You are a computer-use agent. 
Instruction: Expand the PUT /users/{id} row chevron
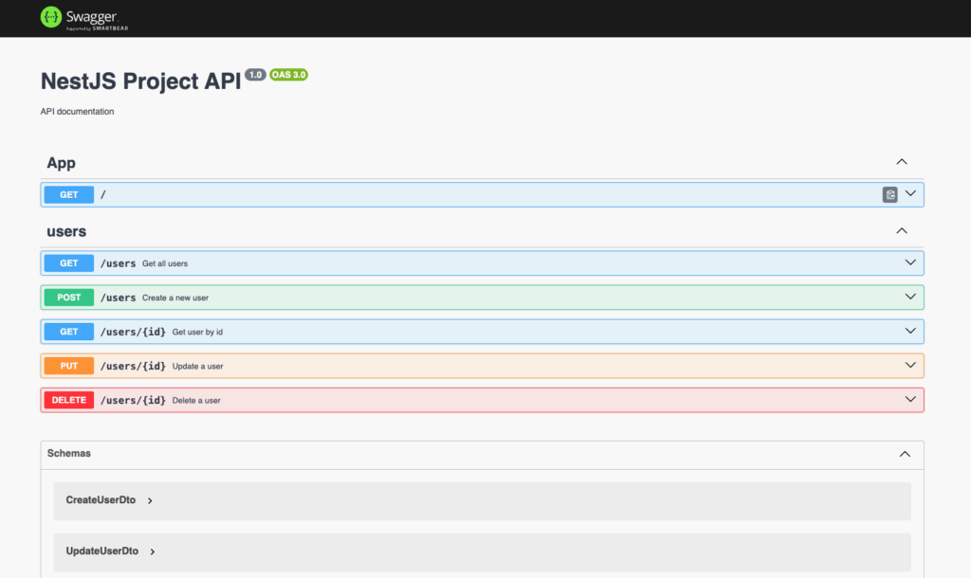tap(910, 365)
